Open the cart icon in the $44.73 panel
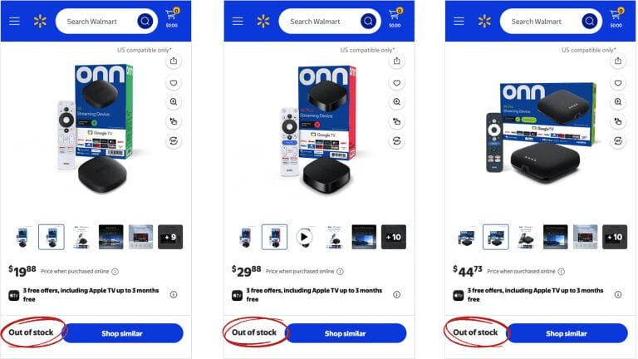The width and height of the screenshot is (638, 359). [616, 17]
